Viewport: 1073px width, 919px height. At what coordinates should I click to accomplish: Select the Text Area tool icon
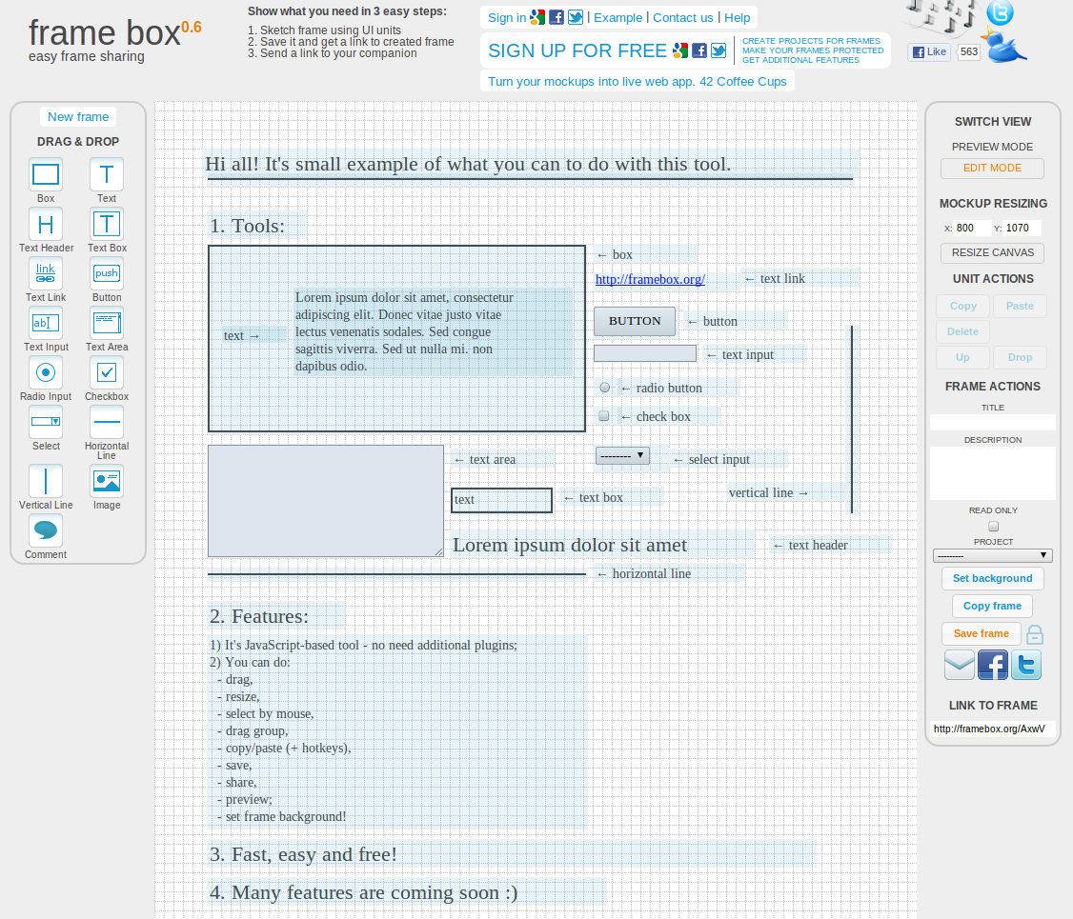click(x=107, y=323)
